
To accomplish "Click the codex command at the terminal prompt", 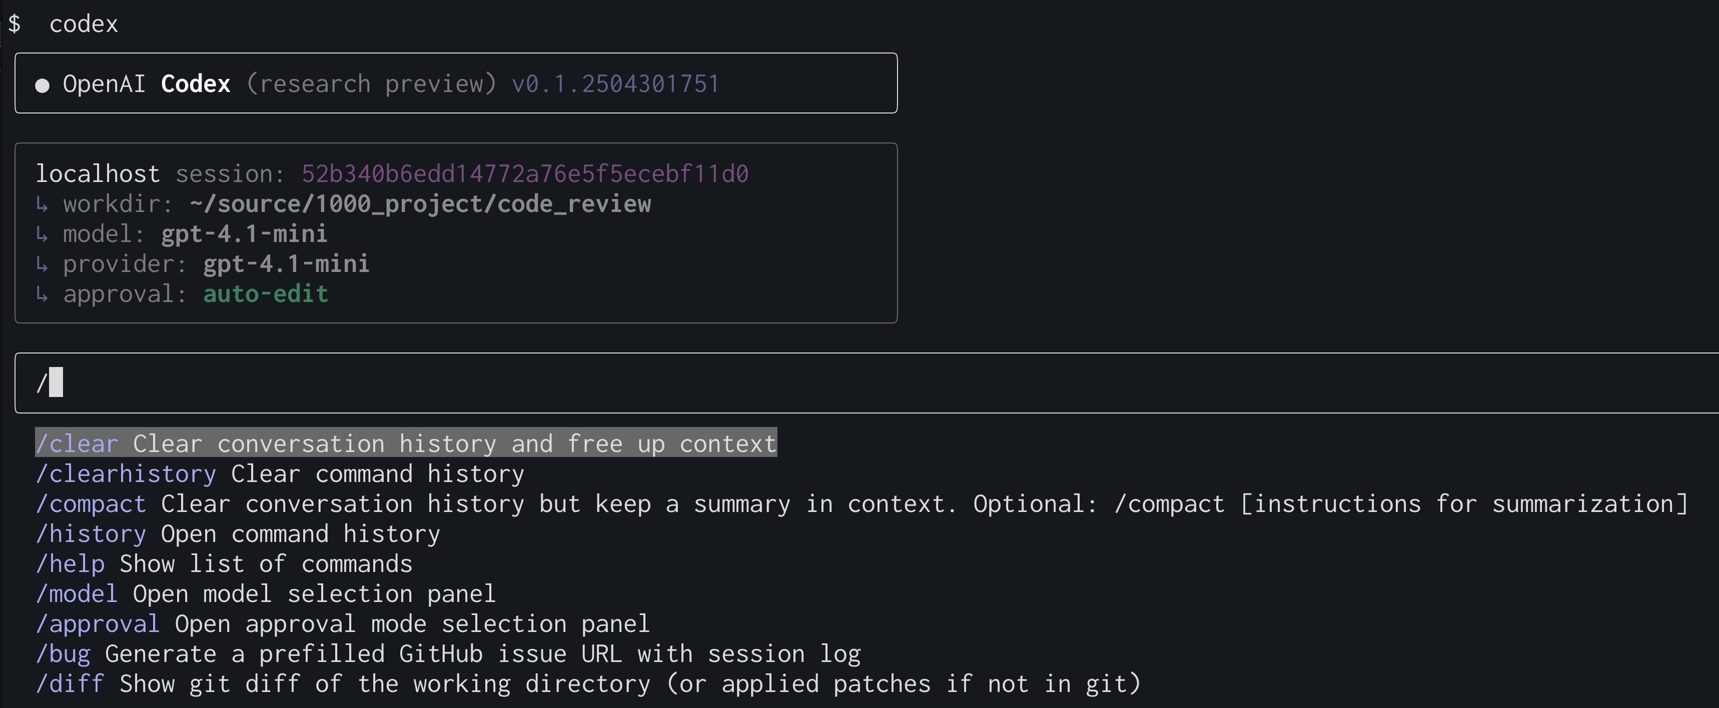I will (x=84, y=23).
